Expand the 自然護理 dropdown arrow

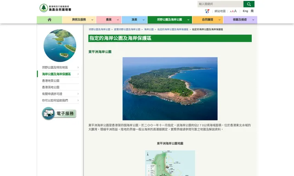click(220, 20)
